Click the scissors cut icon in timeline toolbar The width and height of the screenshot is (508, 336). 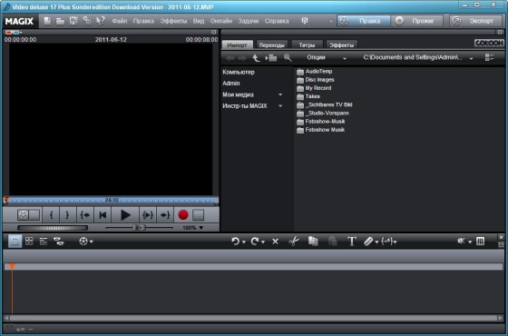294,241
